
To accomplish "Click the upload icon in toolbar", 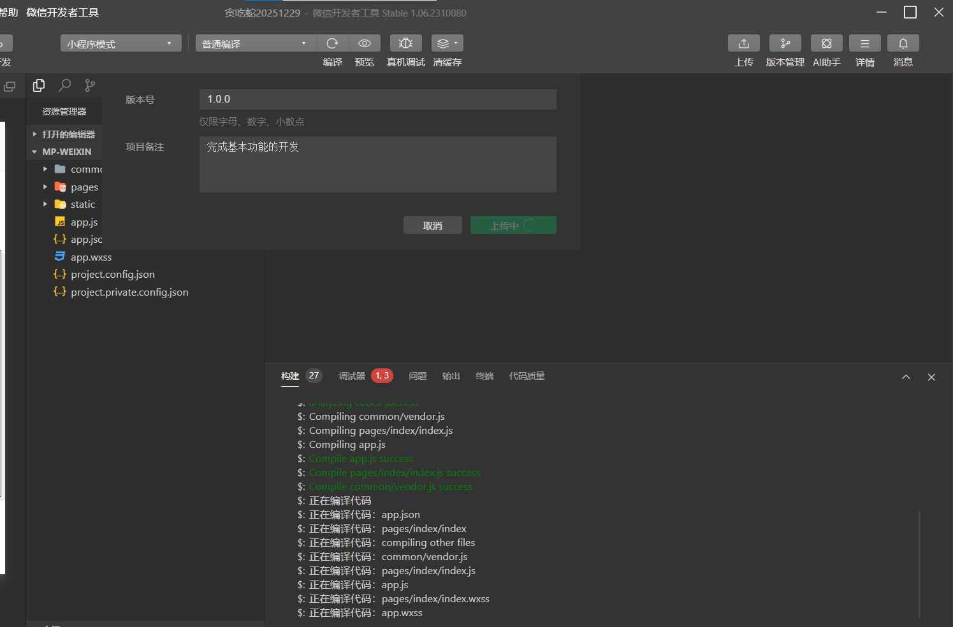I will (743, 43).
